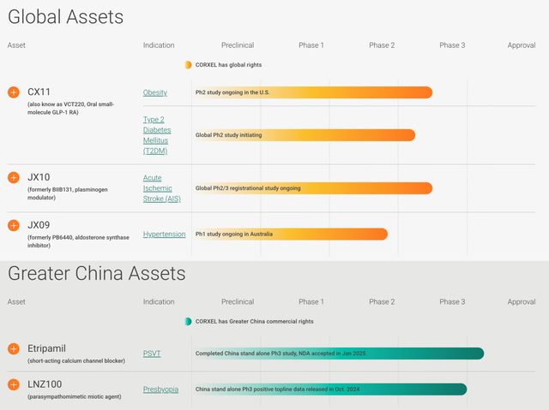549x410 pixels.
Task: Click the Obesity Ph2 study progress bar
Action: pos(312,92)
